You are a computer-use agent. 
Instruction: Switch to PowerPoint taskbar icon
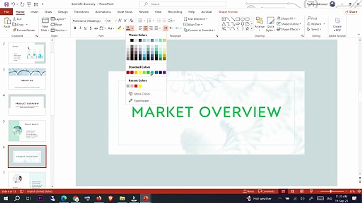[146, 198]
